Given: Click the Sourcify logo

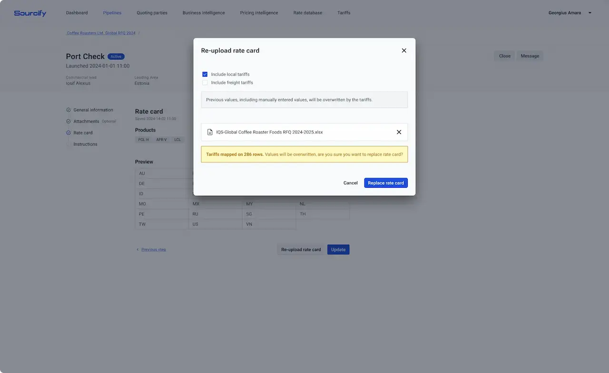Looking at the screenshot, I should point(29,13).
